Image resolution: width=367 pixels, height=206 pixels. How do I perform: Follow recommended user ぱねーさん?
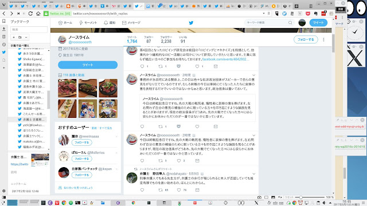pyautogui.click(x=81, y=159)
